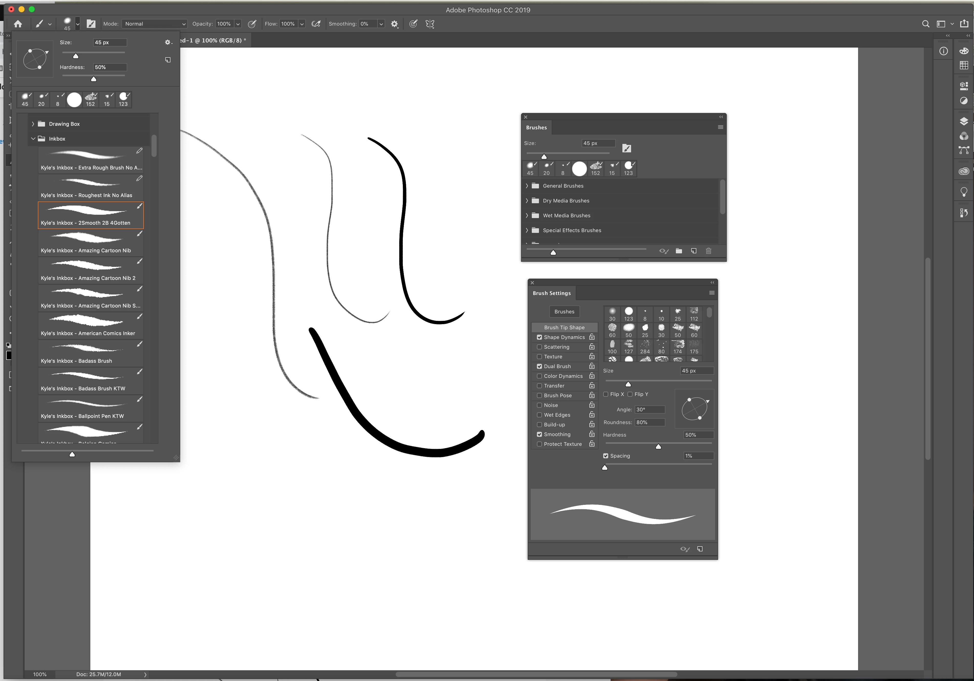Create new brush group folder icon
This screenshot has height=681, width=974.
click(x=679, y=251)
